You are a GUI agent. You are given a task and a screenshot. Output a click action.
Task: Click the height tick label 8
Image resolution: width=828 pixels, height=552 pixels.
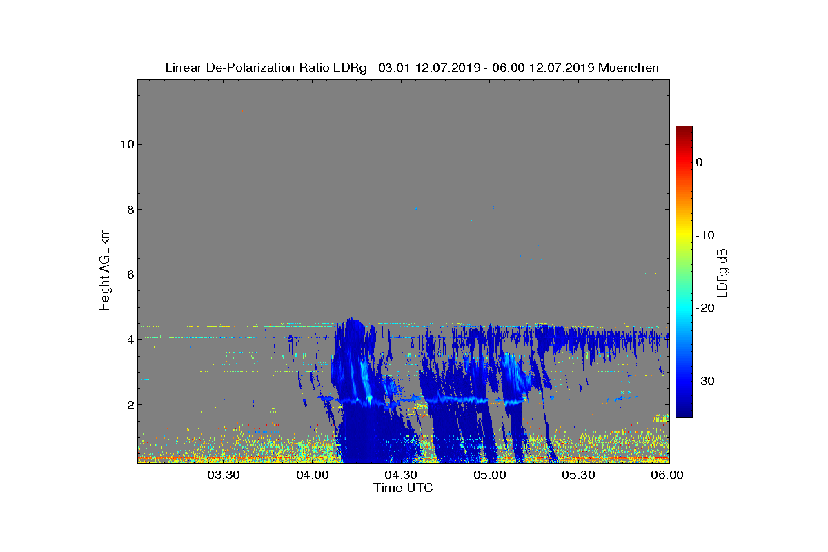[x=129, y=209]
